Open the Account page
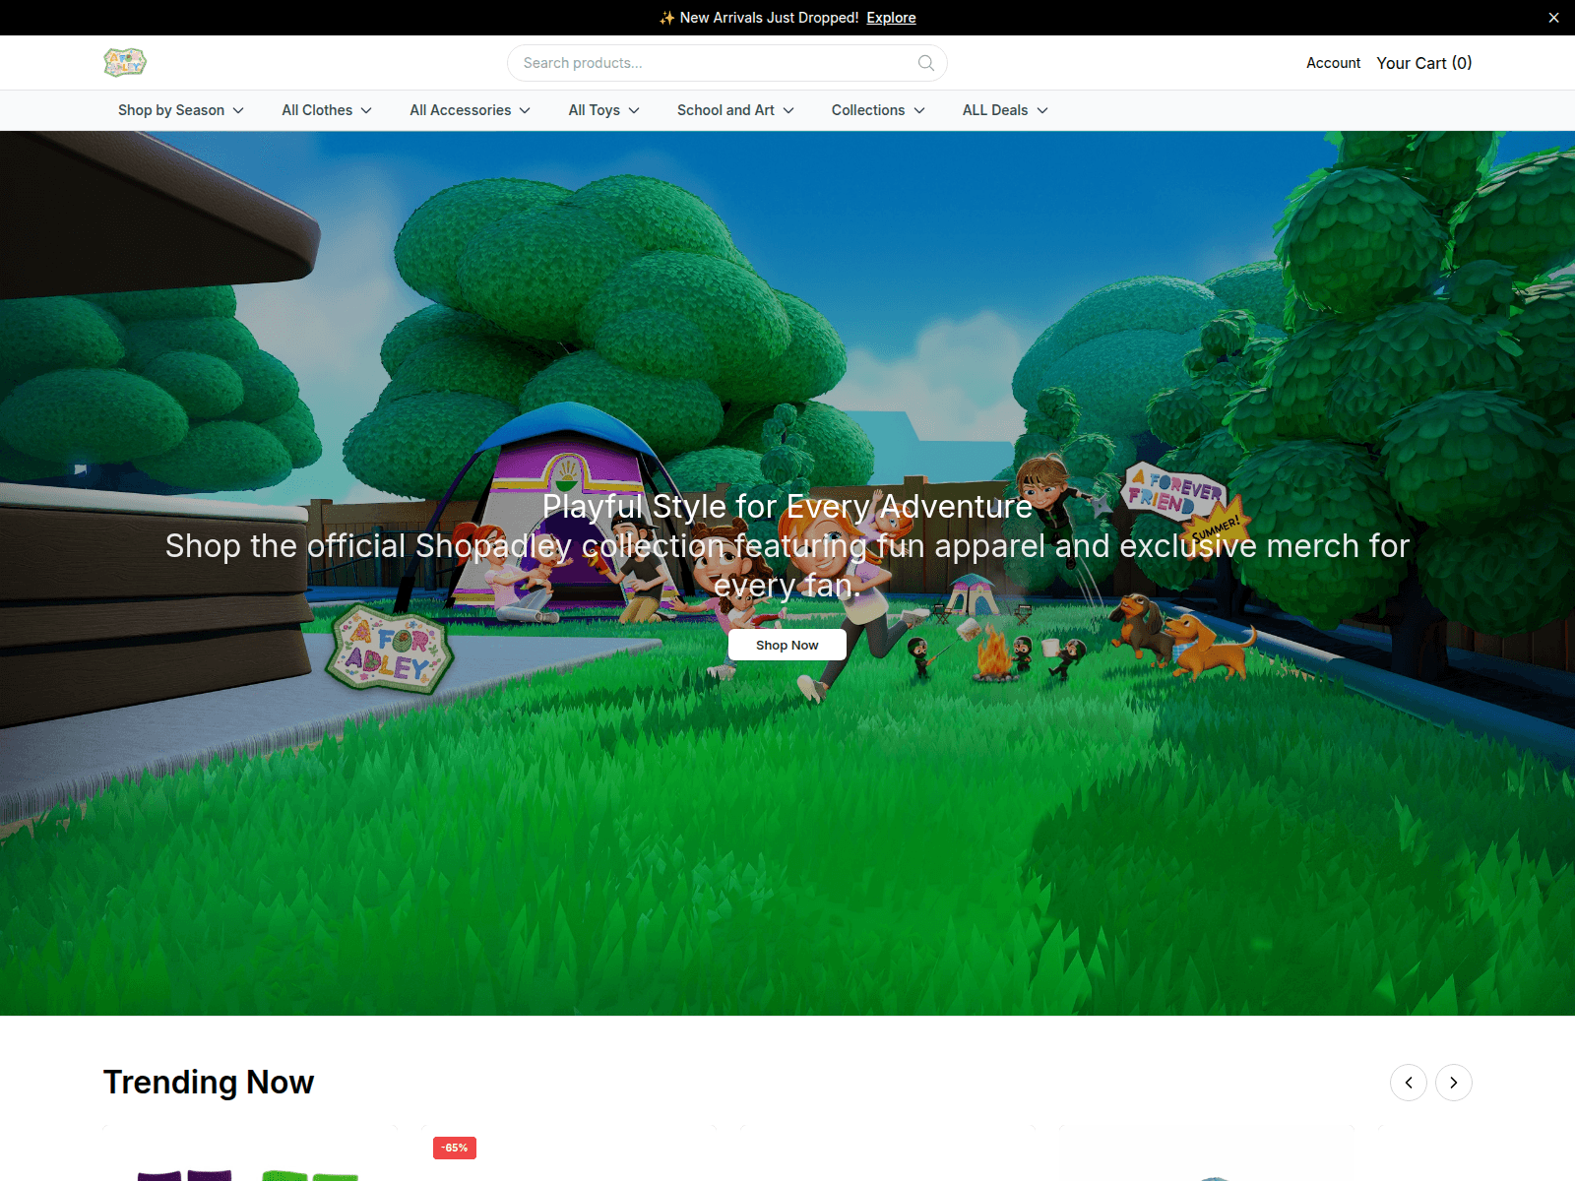This screenshot has height=1181, width=1575. 1333,63
